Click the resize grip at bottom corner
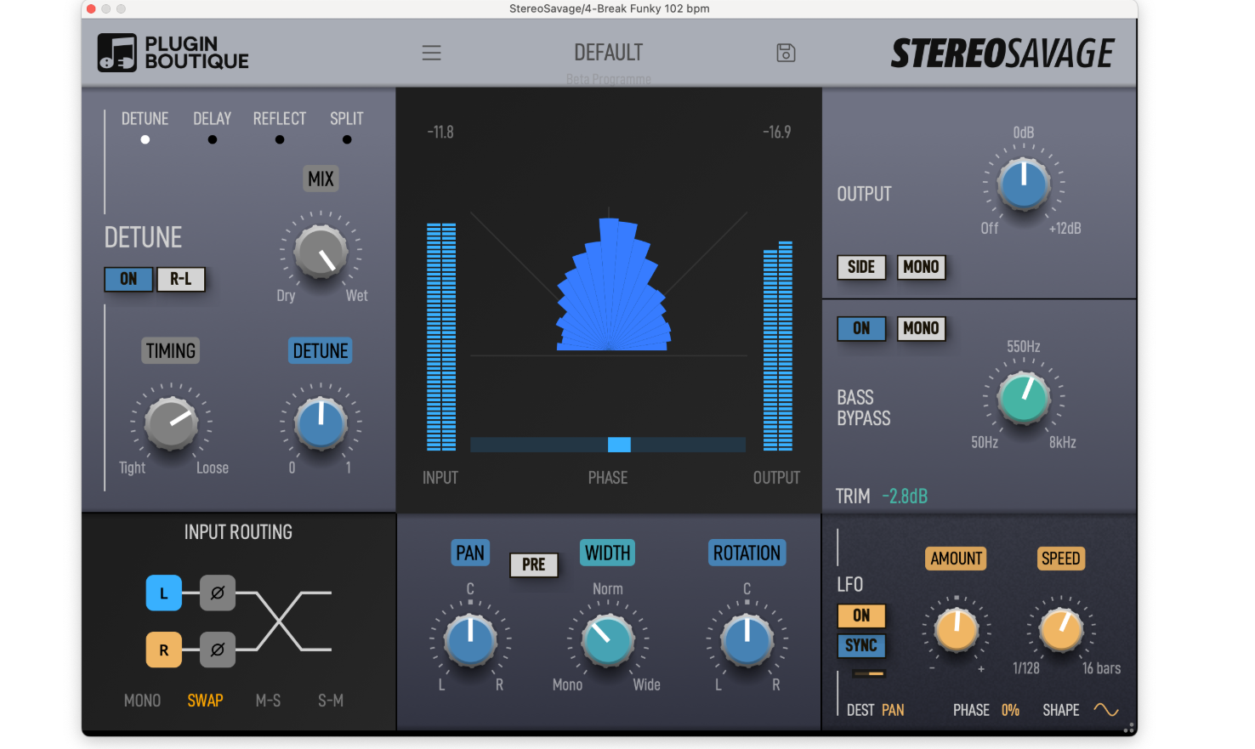 [1129, 729]
